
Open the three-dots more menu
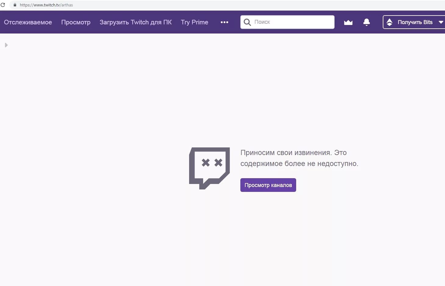[x=224, y=22]
